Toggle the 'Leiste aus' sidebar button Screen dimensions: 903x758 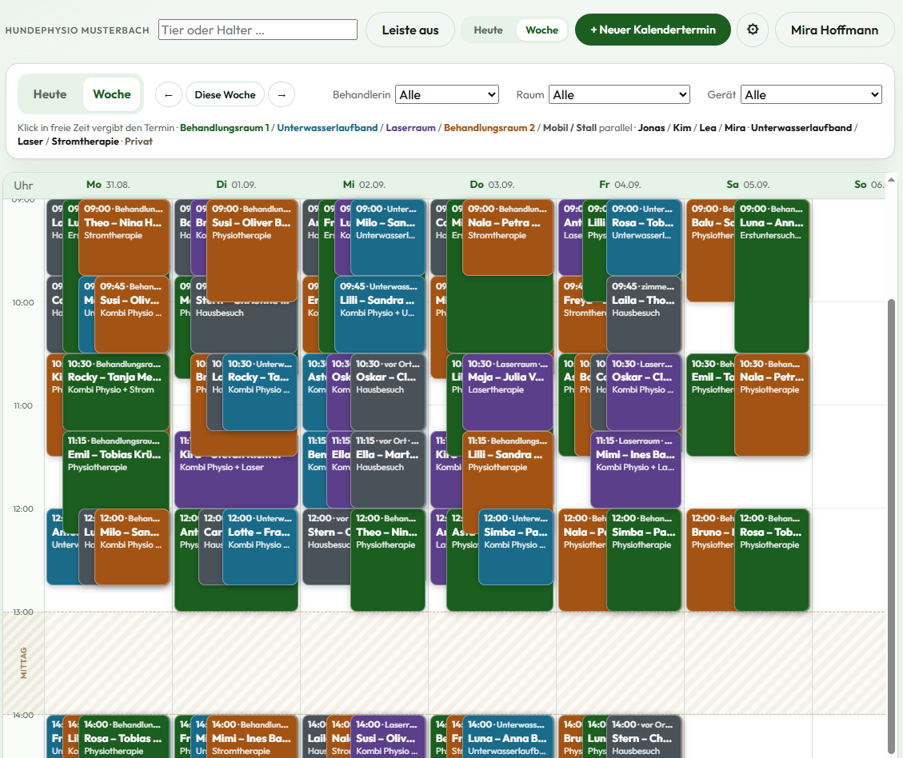tap(410, 30)
